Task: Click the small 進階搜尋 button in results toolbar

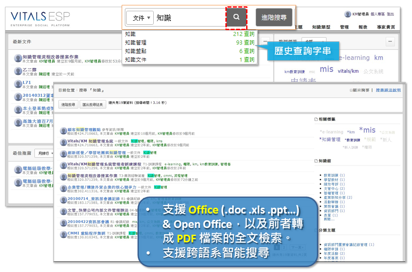Action: 69,105
